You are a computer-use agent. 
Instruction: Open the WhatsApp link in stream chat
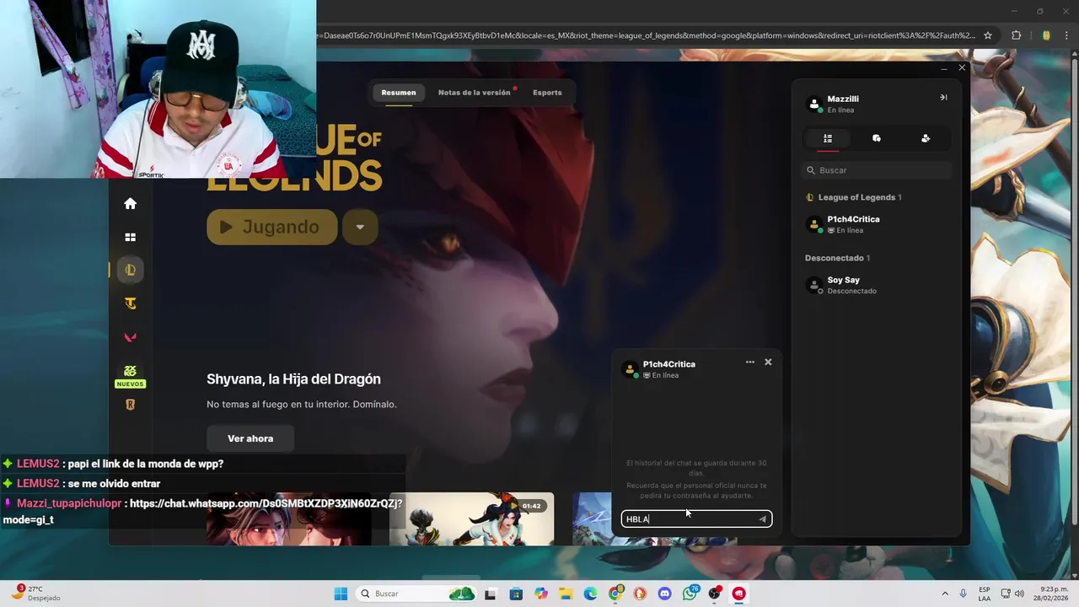click(x=266, y=503)
